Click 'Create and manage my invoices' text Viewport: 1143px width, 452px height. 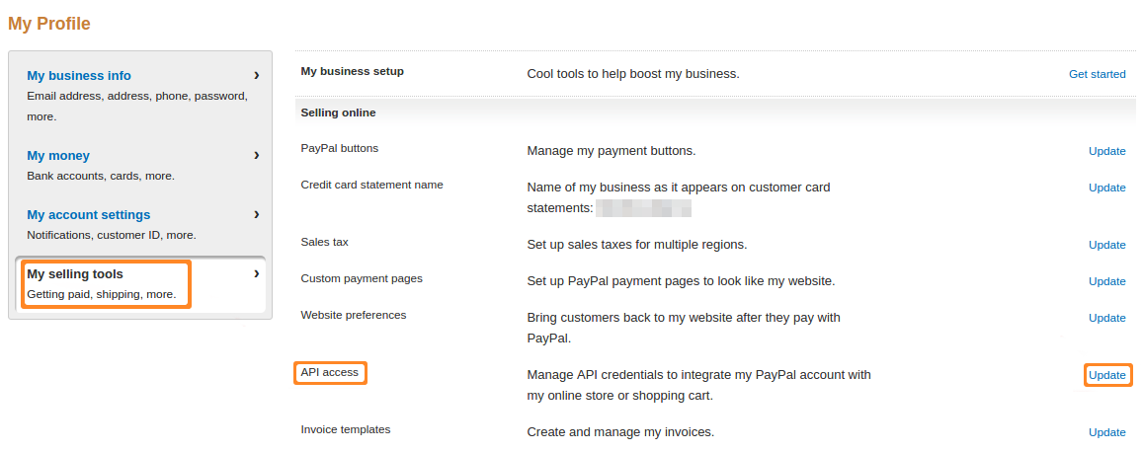(620, 432)
